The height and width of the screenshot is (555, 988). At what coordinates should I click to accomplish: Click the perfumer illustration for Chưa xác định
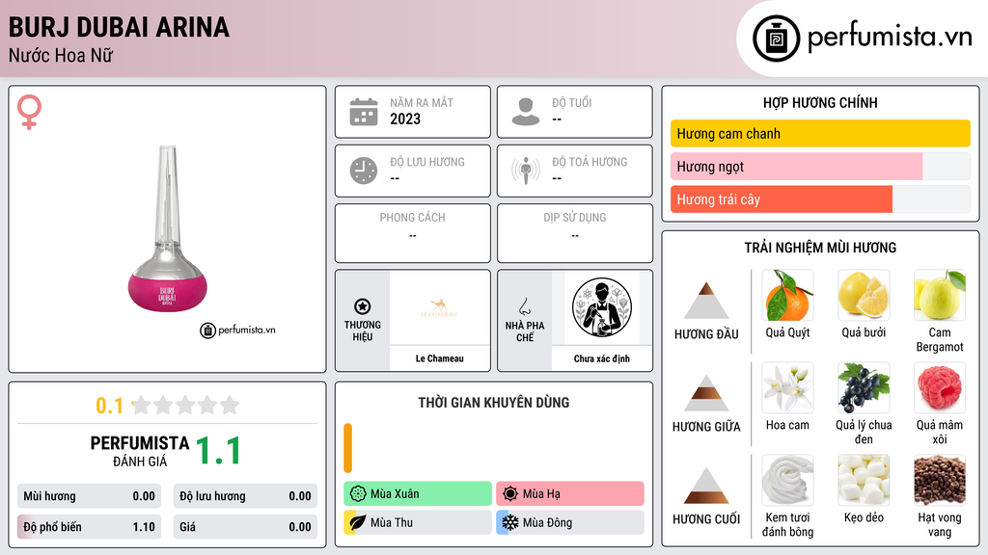click(602, 307)
